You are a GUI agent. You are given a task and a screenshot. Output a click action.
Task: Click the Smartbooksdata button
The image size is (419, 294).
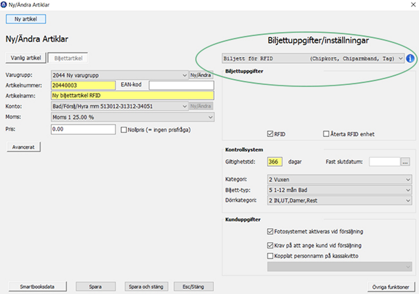click(x=37, y=287)
